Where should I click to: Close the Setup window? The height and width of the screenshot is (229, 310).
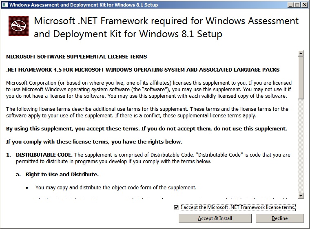(304, 5)
